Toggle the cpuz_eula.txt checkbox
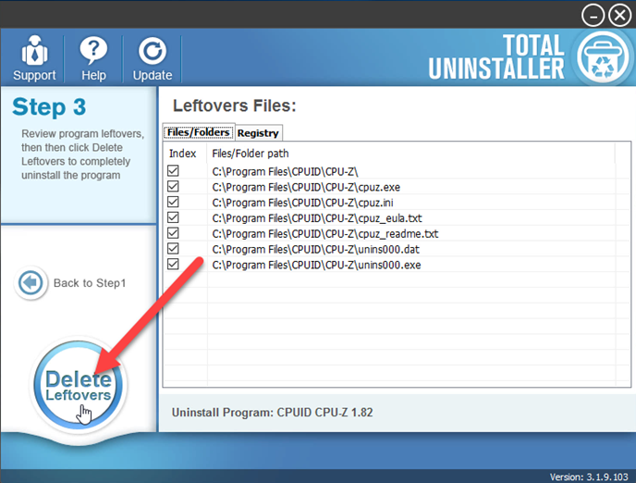The height and width of the screenshot is (483, 636). [x=173, y=217]
